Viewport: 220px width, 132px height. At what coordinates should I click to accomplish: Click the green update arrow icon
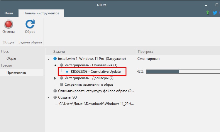pos(208,13)
